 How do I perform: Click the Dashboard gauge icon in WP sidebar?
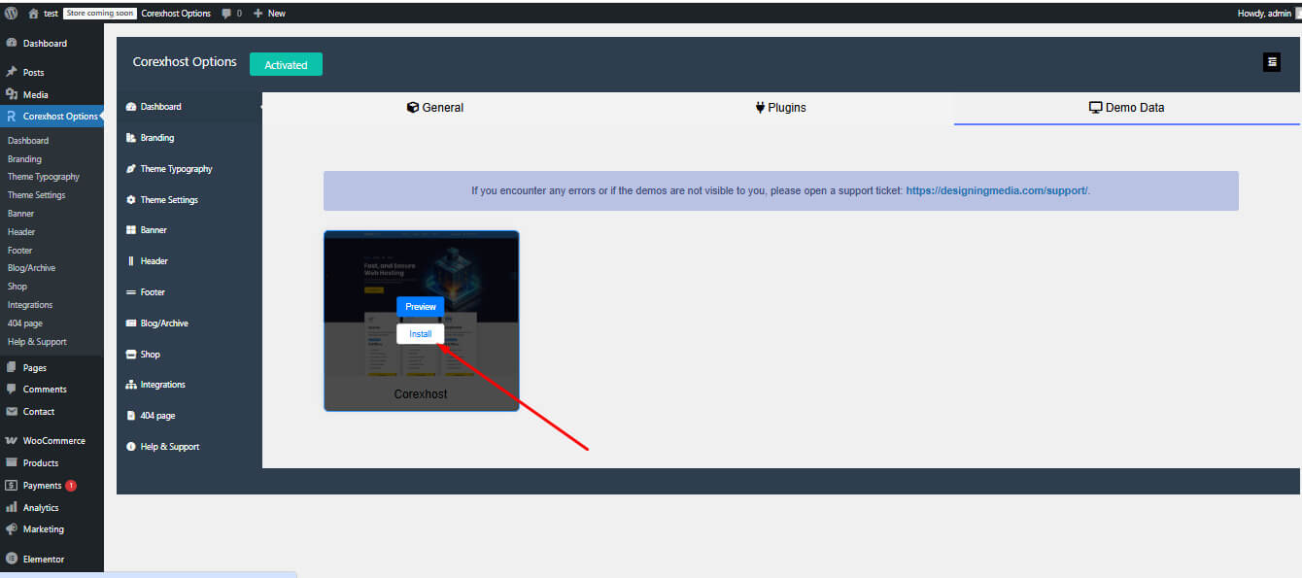coord(12,44)
